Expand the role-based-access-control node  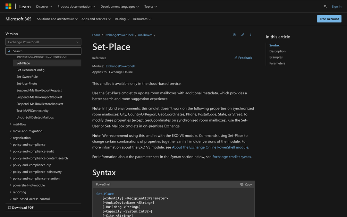pyautogui.click(x=11, y=199)
